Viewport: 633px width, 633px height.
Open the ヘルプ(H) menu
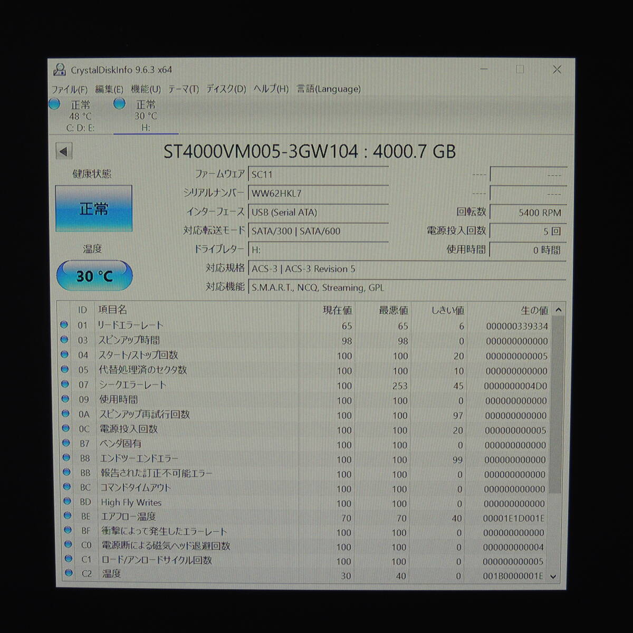[x=271, y=89]
